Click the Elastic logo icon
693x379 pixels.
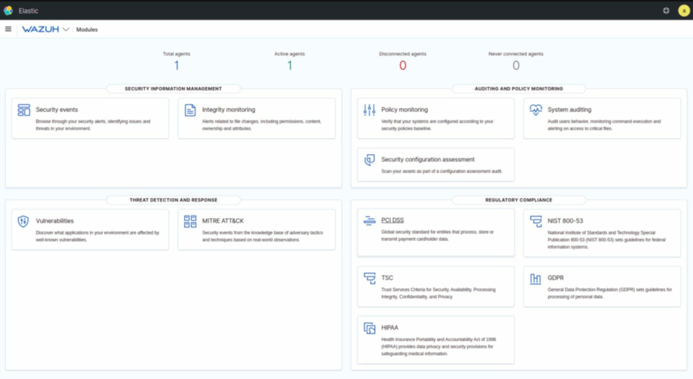tap(8, 10)
